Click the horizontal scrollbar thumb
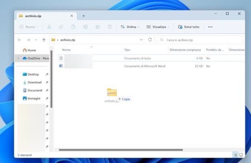Screen dimensions: 251x163 121,150
